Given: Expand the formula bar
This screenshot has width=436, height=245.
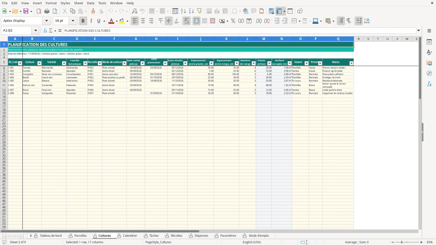Looking at the screenshot, I should [x=419, y=30].
